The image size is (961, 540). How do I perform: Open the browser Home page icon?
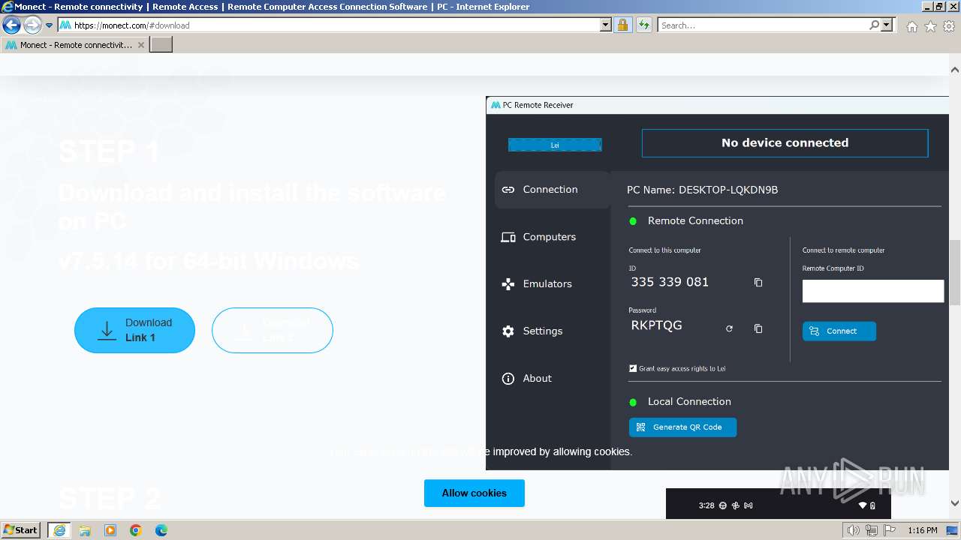click(911, 26)
